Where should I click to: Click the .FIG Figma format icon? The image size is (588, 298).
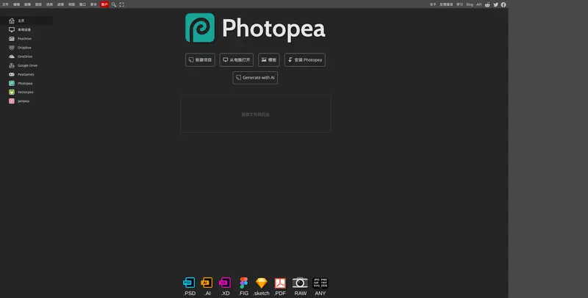point(244,286)
